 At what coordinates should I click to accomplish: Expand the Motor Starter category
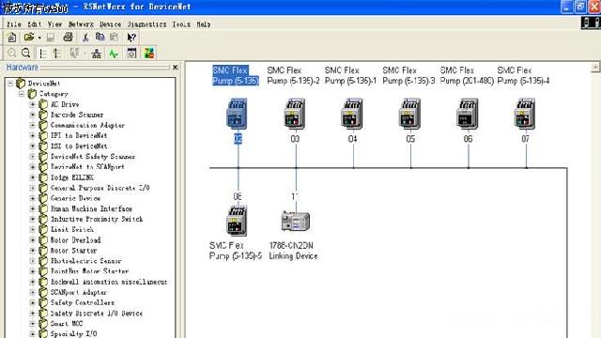(33, 251)
